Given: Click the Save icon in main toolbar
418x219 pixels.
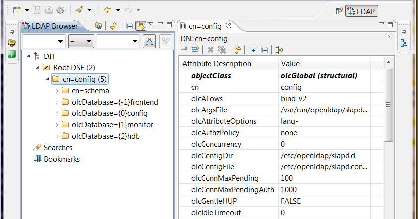Looking at the screenshot, I should [x=37, y=10].
